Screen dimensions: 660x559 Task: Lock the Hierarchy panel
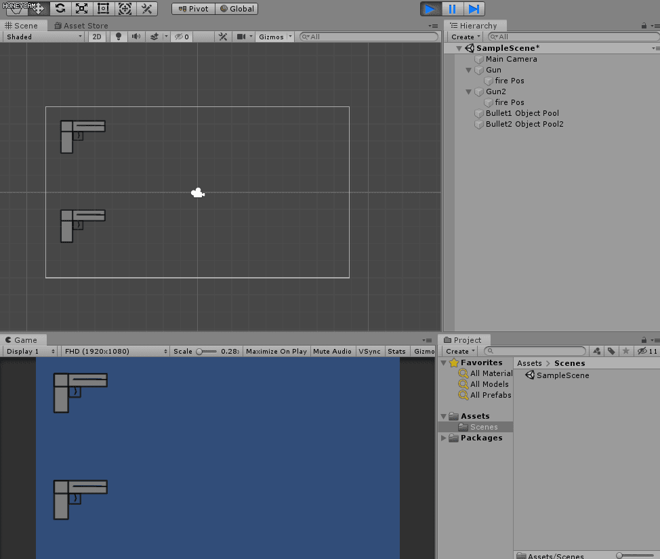[x=644, y=26]
